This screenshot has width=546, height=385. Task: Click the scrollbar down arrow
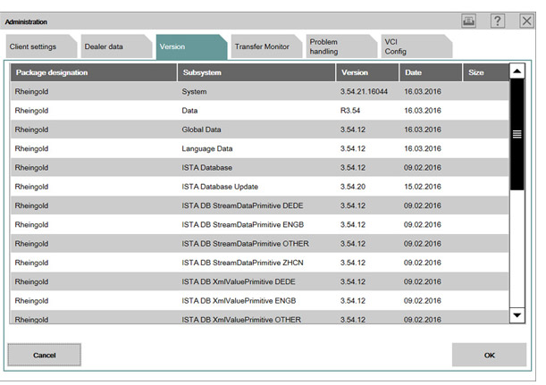click(x=517, y=315)
